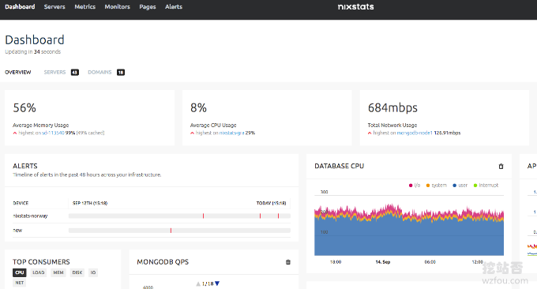Toggle the i/o series in chart legend

pos(415,186)
